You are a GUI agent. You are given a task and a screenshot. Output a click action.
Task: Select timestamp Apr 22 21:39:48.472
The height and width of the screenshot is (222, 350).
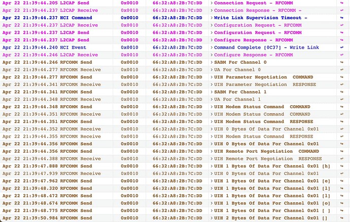[x=30, y=196]
